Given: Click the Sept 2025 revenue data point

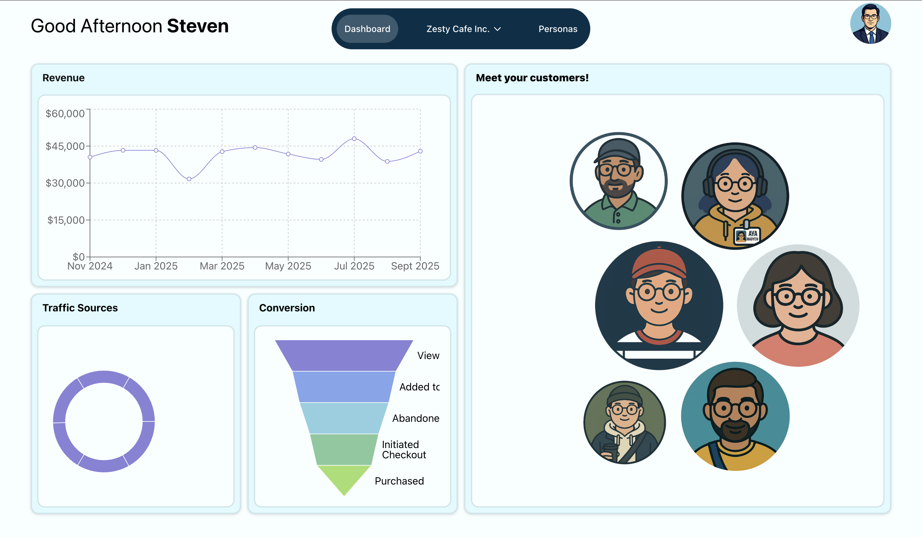Looking at the screenshot, I should tap(420, 151).
